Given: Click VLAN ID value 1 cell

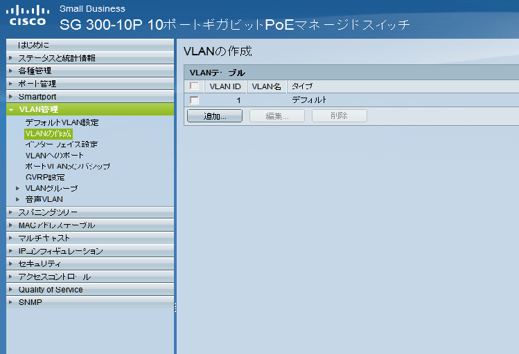Looking at the screenshot, I should 238,100.
